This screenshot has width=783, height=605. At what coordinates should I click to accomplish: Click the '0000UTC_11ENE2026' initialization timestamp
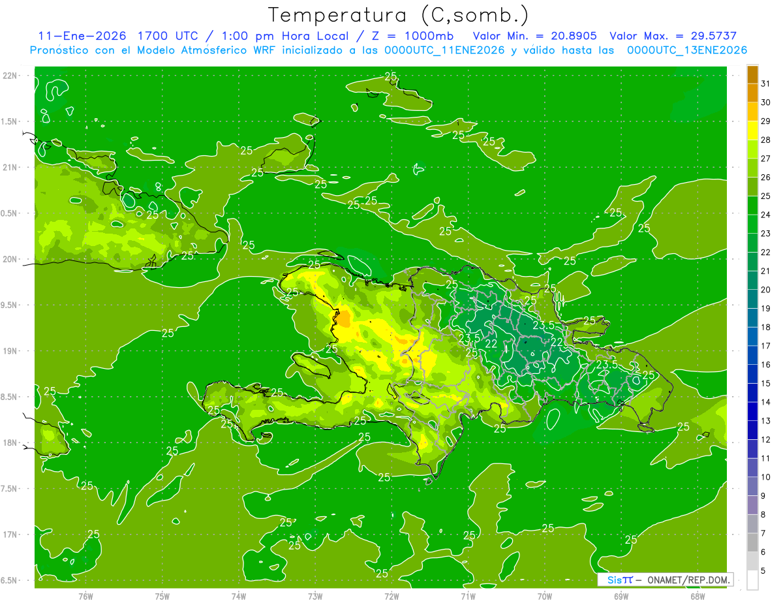tap(444, 50)
